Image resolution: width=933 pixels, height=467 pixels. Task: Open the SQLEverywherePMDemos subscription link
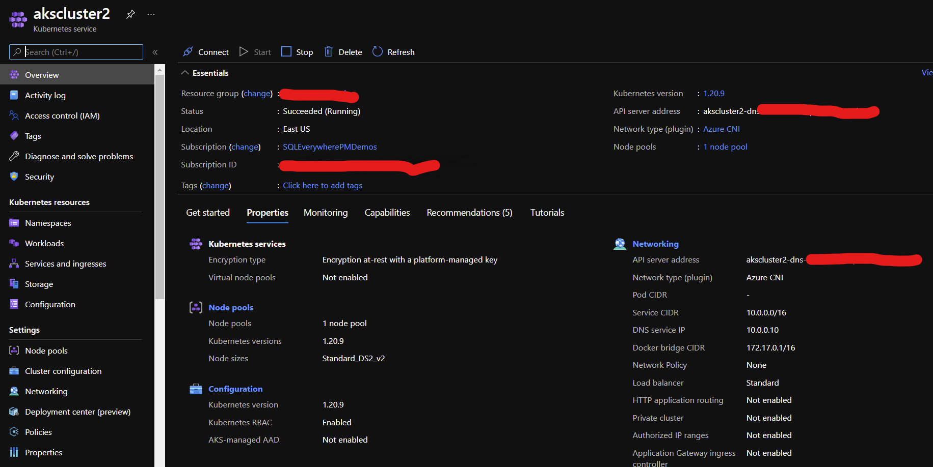point(330,147)
